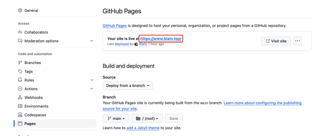
Task: Click the General gear icon
Action: coord(20,10)
